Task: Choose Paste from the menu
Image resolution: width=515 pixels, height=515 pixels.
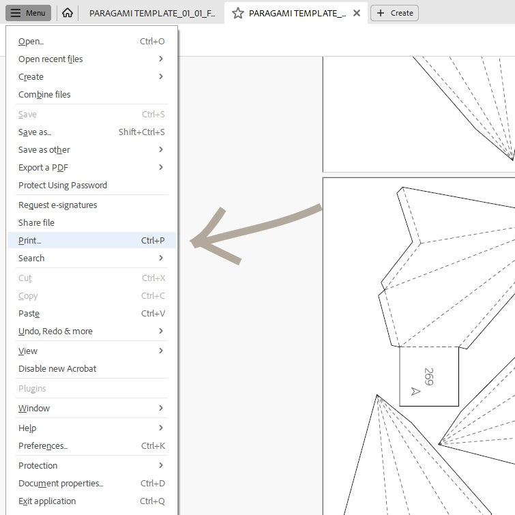Action: 91,313
